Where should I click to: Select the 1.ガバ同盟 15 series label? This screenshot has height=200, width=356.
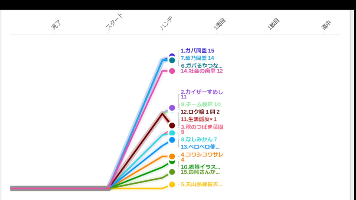197,51
